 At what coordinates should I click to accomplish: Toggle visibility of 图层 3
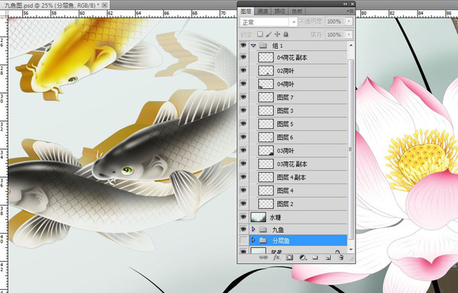point(244,110)
